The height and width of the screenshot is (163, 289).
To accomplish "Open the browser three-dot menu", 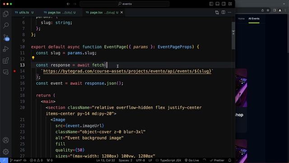I will [285, 10].
